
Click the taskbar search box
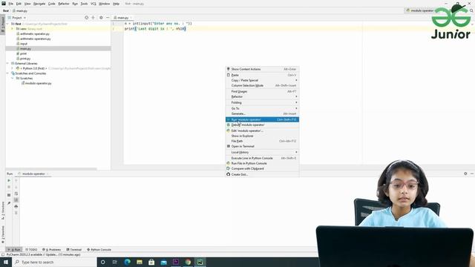click(54, 262)
